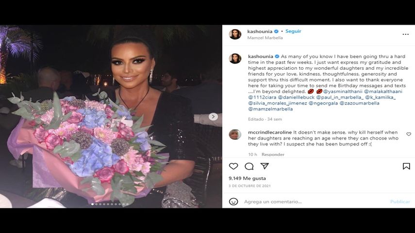415x233 pixels.
Task: Open @yasminalthanii tagged profile
Action: click(343, 92)
